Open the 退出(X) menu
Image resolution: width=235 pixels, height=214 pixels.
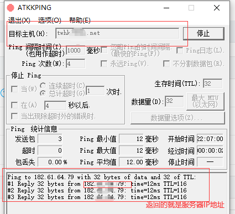(19, 20)
